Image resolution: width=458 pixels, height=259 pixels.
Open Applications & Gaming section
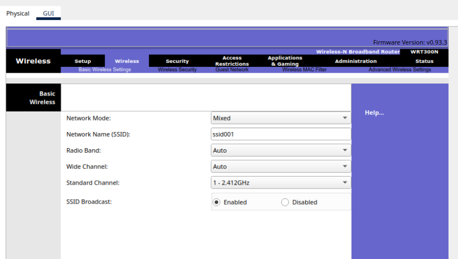tap(285, 61)
